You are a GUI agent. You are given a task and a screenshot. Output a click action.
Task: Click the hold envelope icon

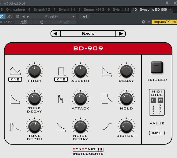107,99
